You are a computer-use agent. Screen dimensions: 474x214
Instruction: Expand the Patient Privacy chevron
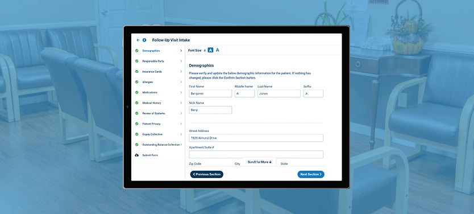[181, 124]
